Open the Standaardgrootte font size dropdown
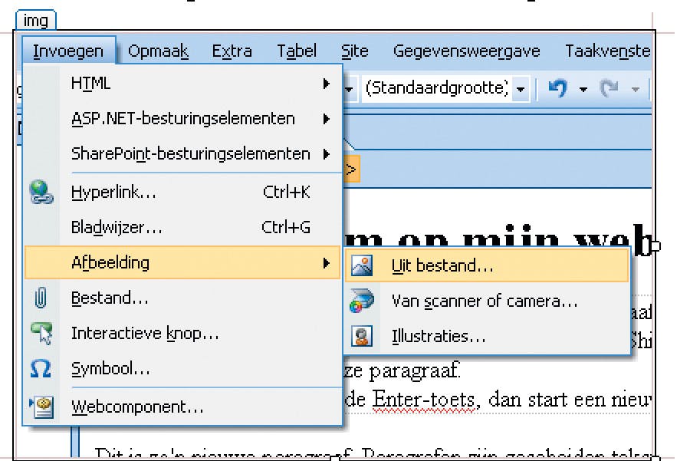690x461 pixels. tap(521, 88)
